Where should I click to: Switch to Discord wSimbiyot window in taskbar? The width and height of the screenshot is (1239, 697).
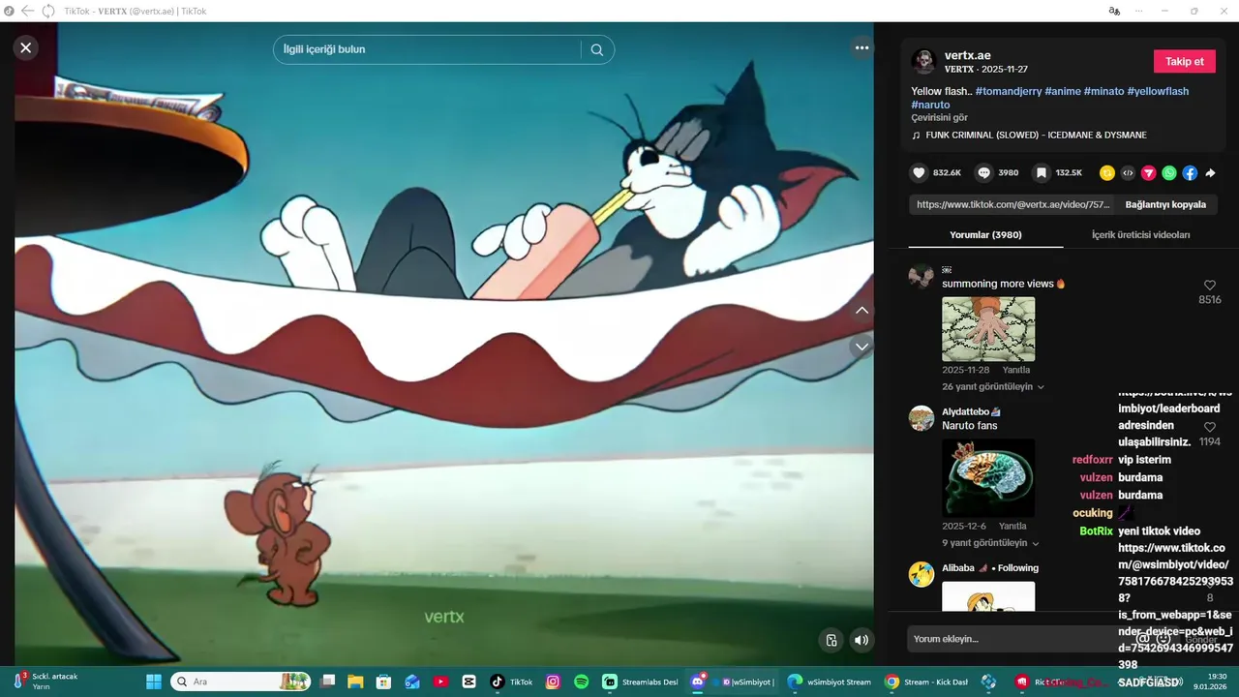[734, 682]
